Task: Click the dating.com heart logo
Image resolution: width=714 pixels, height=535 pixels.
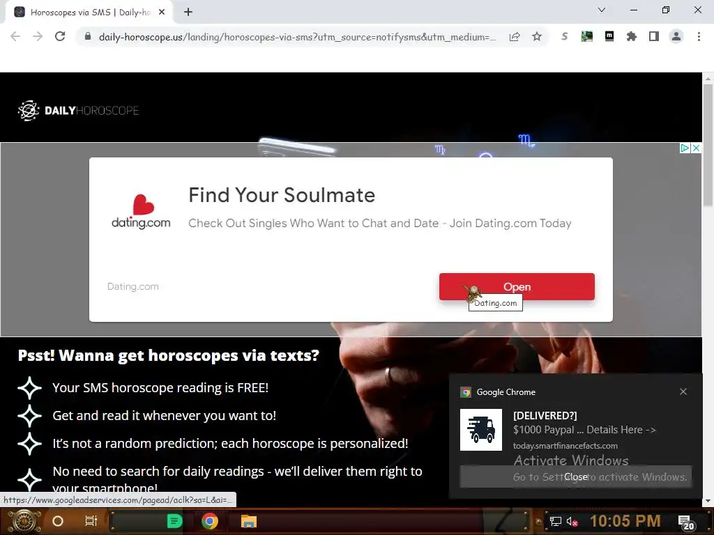Action: 141,212
